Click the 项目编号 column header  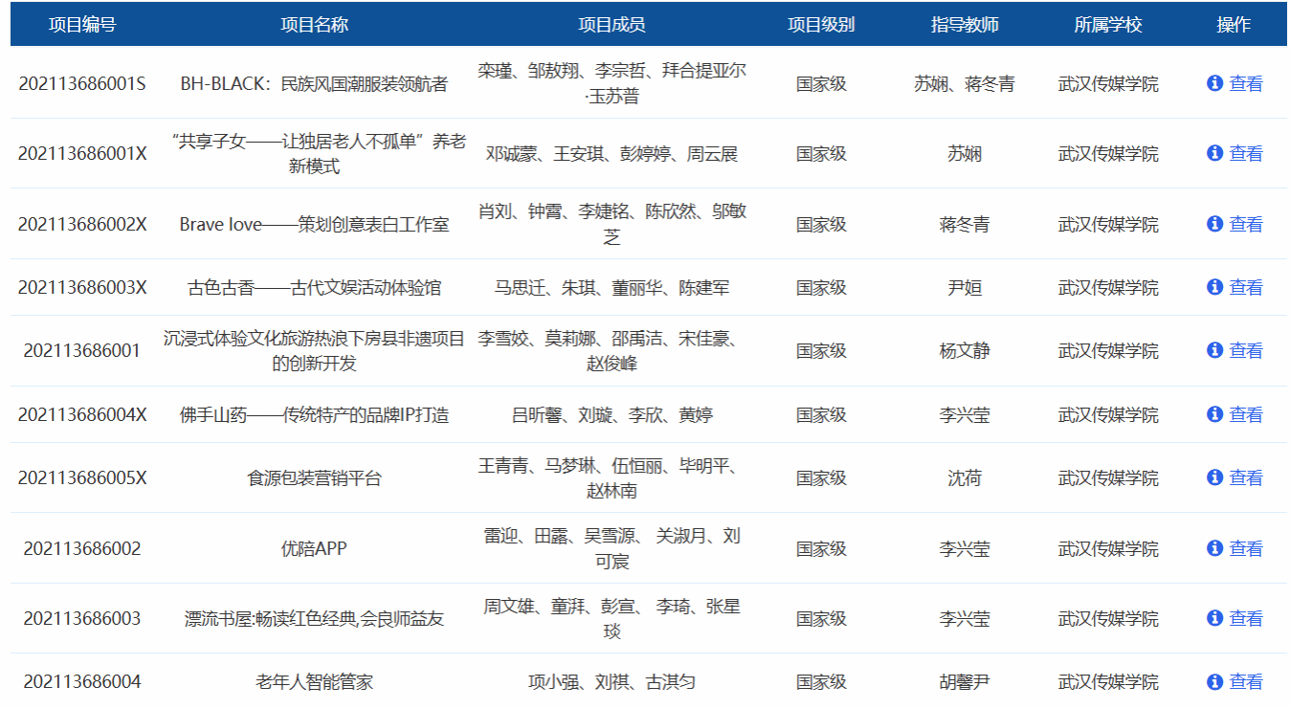click(82, 25)
